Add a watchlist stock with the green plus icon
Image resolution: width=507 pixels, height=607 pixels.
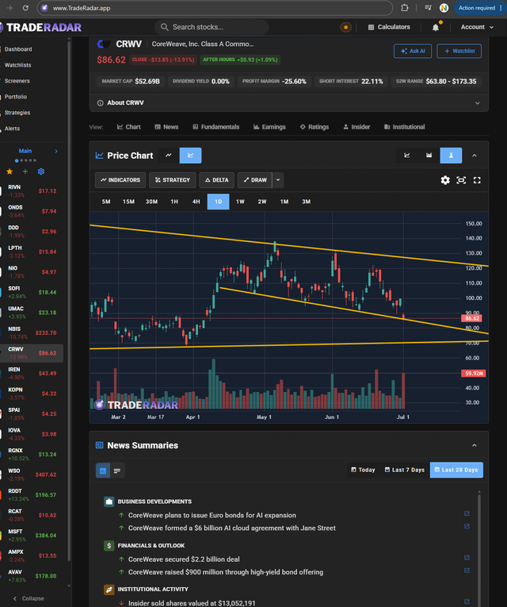pyautogui.click(x=25, y=171)
